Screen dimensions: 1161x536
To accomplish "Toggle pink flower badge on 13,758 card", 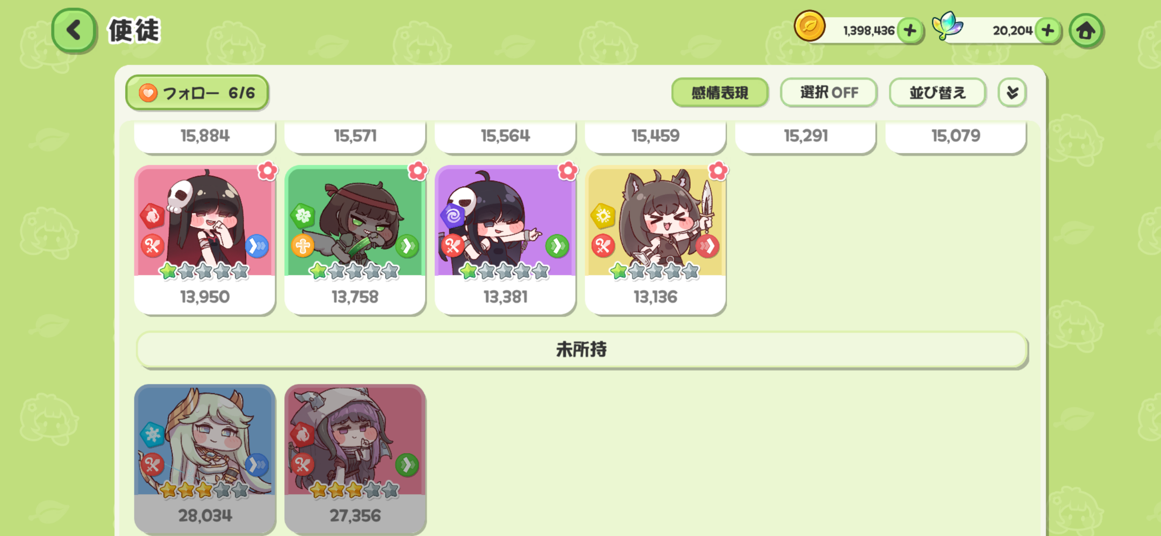I will [418, 171].
